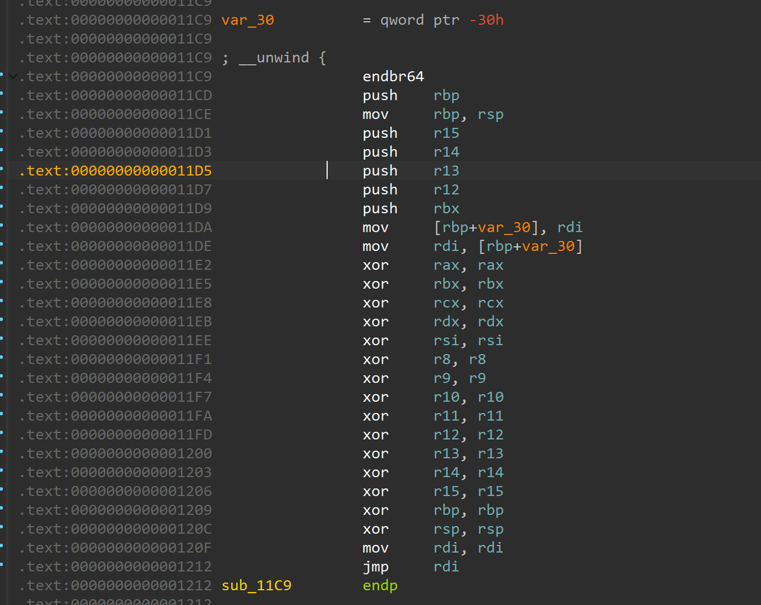Click var_30 in 'mov [rbp+var_30], rdi'
This screenshot has width=761, height=605.
[504, 228]
